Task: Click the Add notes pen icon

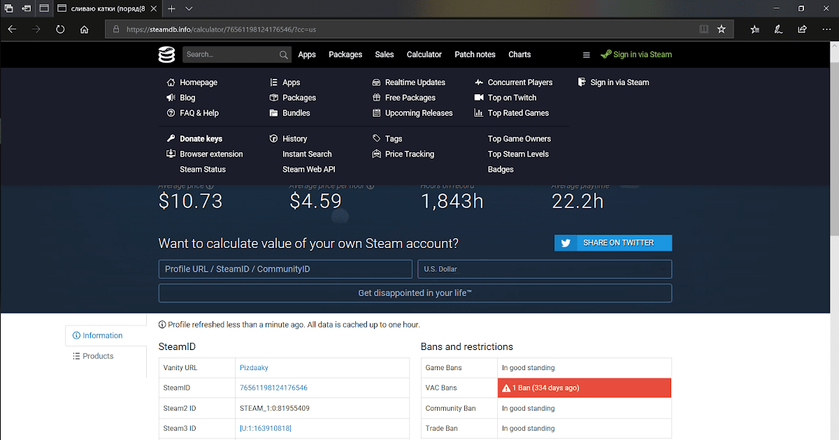Action: pos(778,29)
